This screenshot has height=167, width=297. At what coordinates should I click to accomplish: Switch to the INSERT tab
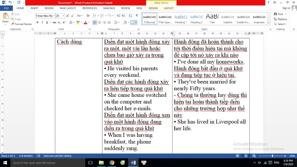click(34, 8)
